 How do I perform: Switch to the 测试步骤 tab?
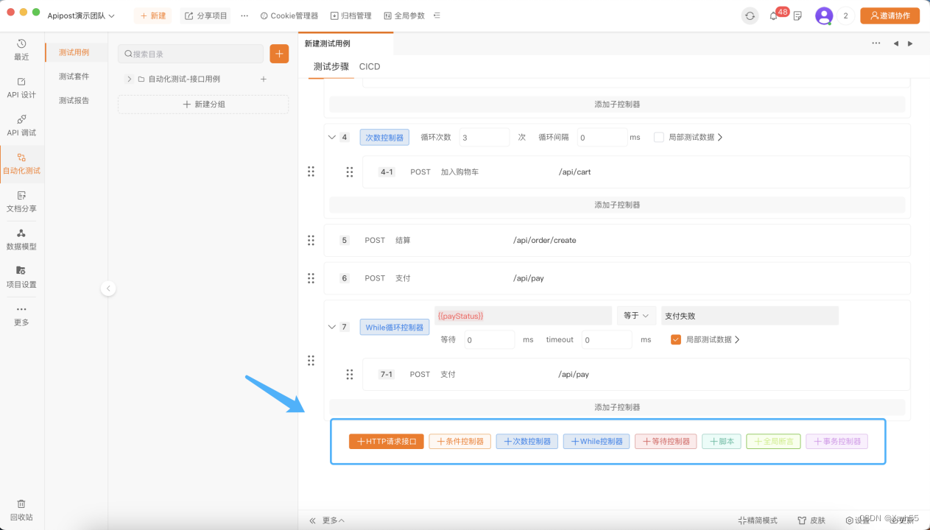[x=331, y=66]
